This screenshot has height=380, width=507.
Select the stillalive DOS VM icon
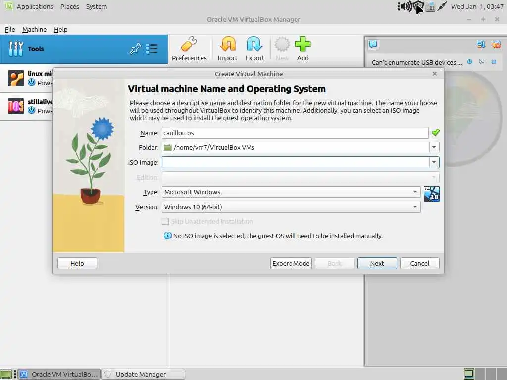click(x=16, y=106)
